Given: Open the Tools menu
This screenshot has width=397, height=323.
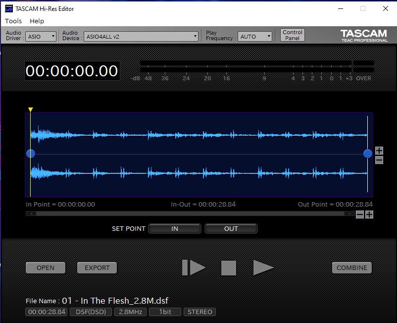Looking at the screenshot, I should pyautogui.click(x=13, y=21).
